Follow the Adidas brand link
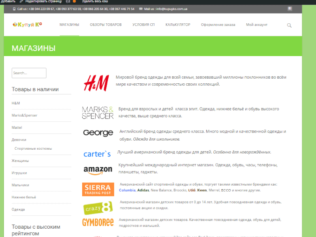 143,190
